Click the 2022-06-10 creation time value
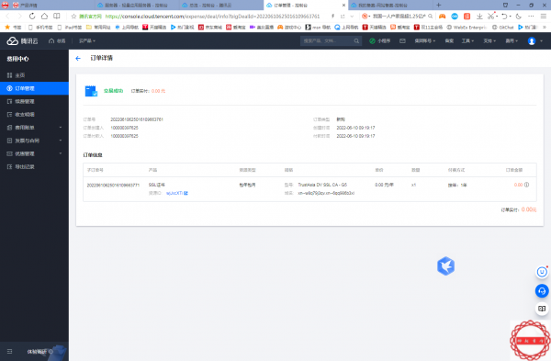 point(355,128)
